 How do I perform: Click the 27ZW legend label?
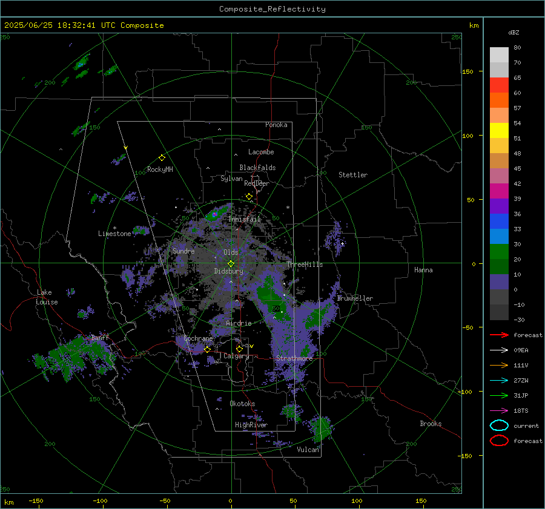pyautogui.click(x=521, y=381)
